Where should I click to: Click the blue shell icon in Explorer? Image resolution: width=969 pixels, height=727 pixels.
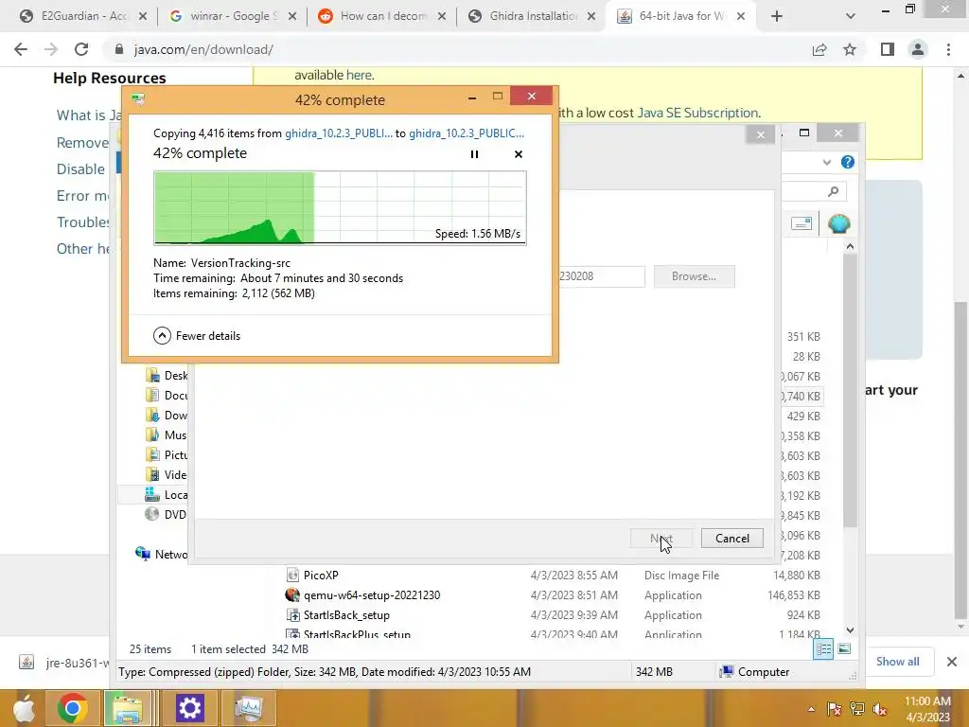pyautogui.click(x=838, y=223)
